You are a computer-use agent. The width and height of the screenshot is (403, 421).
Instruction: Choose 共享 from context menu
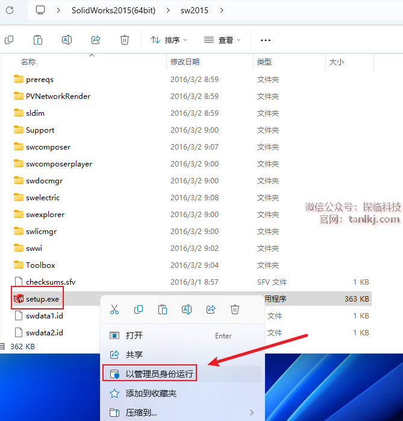183,355
